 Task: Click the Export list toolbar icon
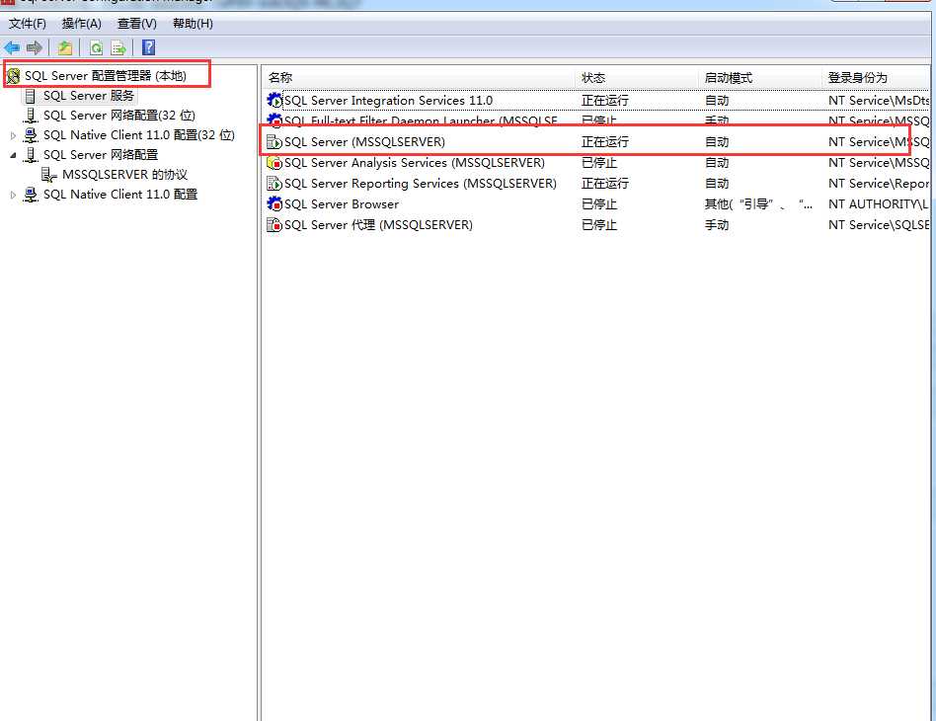click(118, 47)
